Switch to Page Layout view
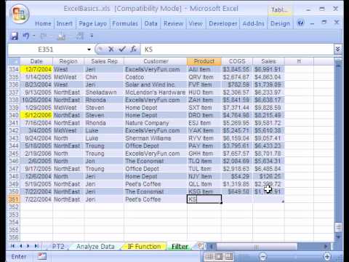This screenshot has height=262, width=349. click(219, 256)
